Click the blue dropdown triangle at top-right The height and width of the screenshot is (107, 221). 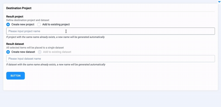pos(219,2)
